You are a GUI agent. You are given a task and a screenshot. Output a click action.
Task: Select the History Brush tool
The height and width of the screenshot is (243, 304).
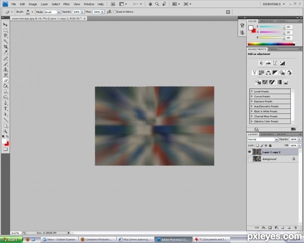click(x=6, y=75)
